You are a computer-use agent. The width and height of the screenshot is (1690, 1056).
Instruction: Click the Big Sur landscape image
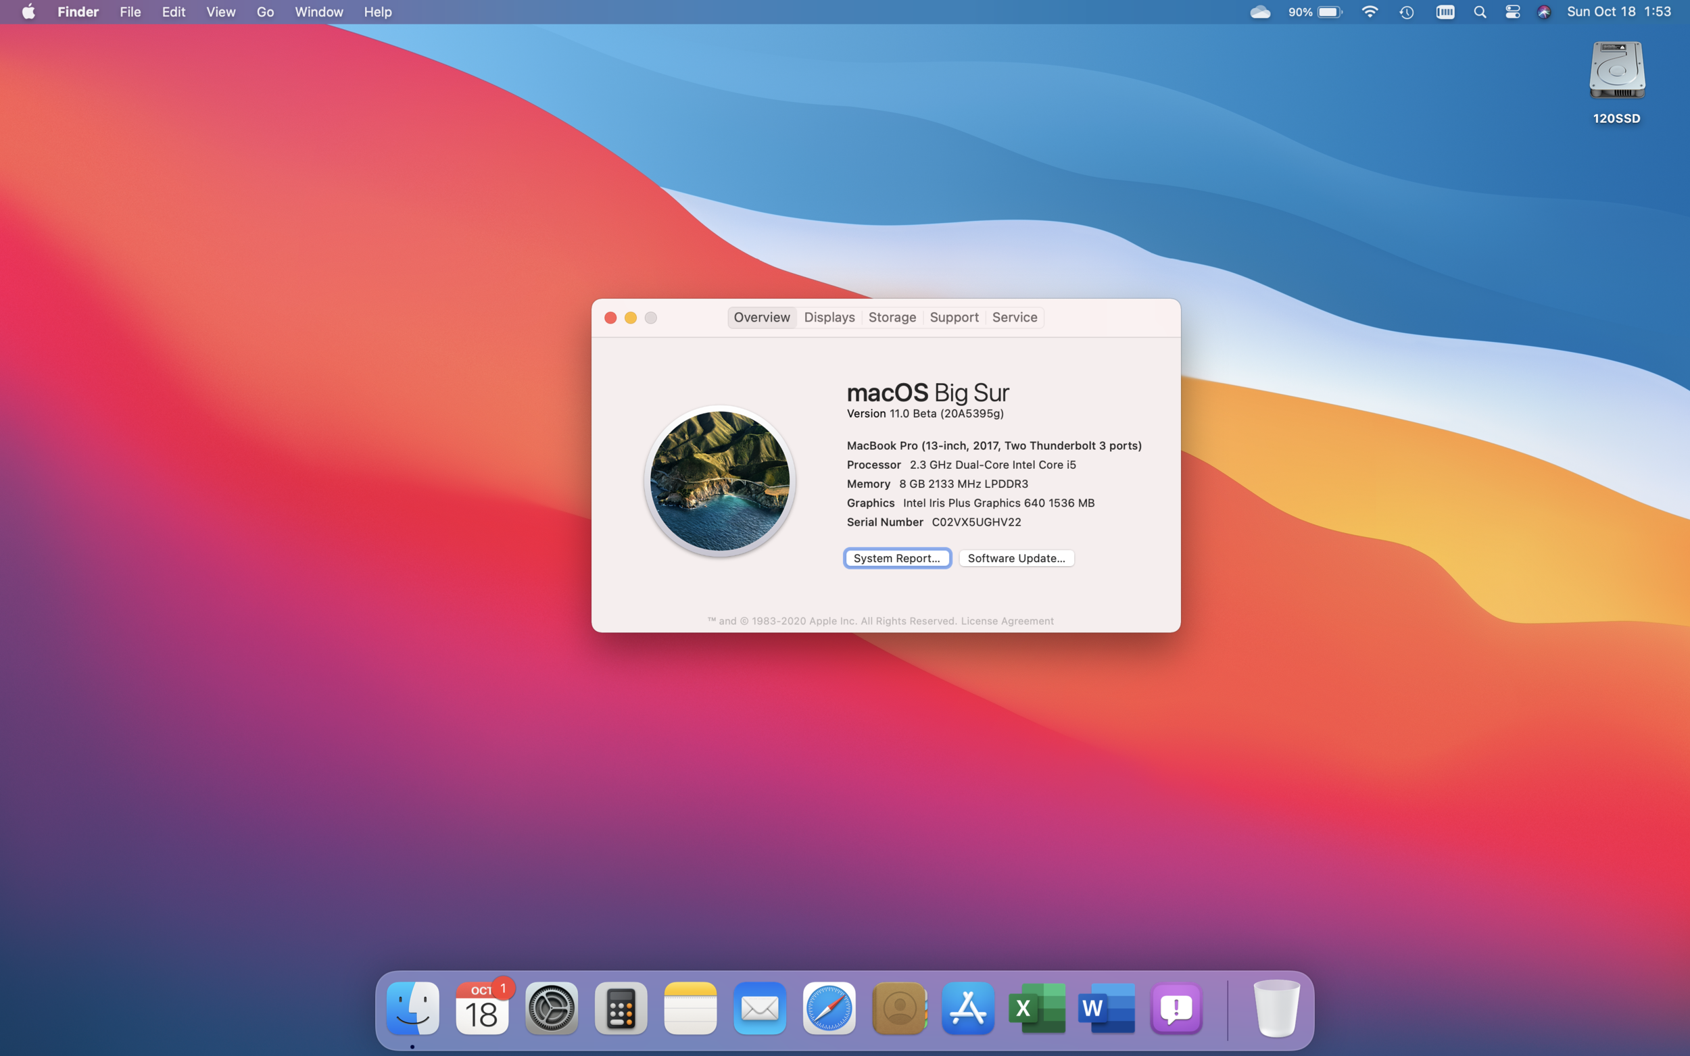[719, 480]
